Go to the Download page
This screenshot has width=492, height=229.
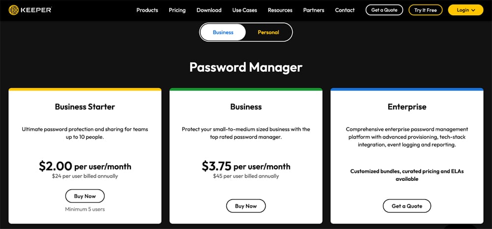pos(209,10)
